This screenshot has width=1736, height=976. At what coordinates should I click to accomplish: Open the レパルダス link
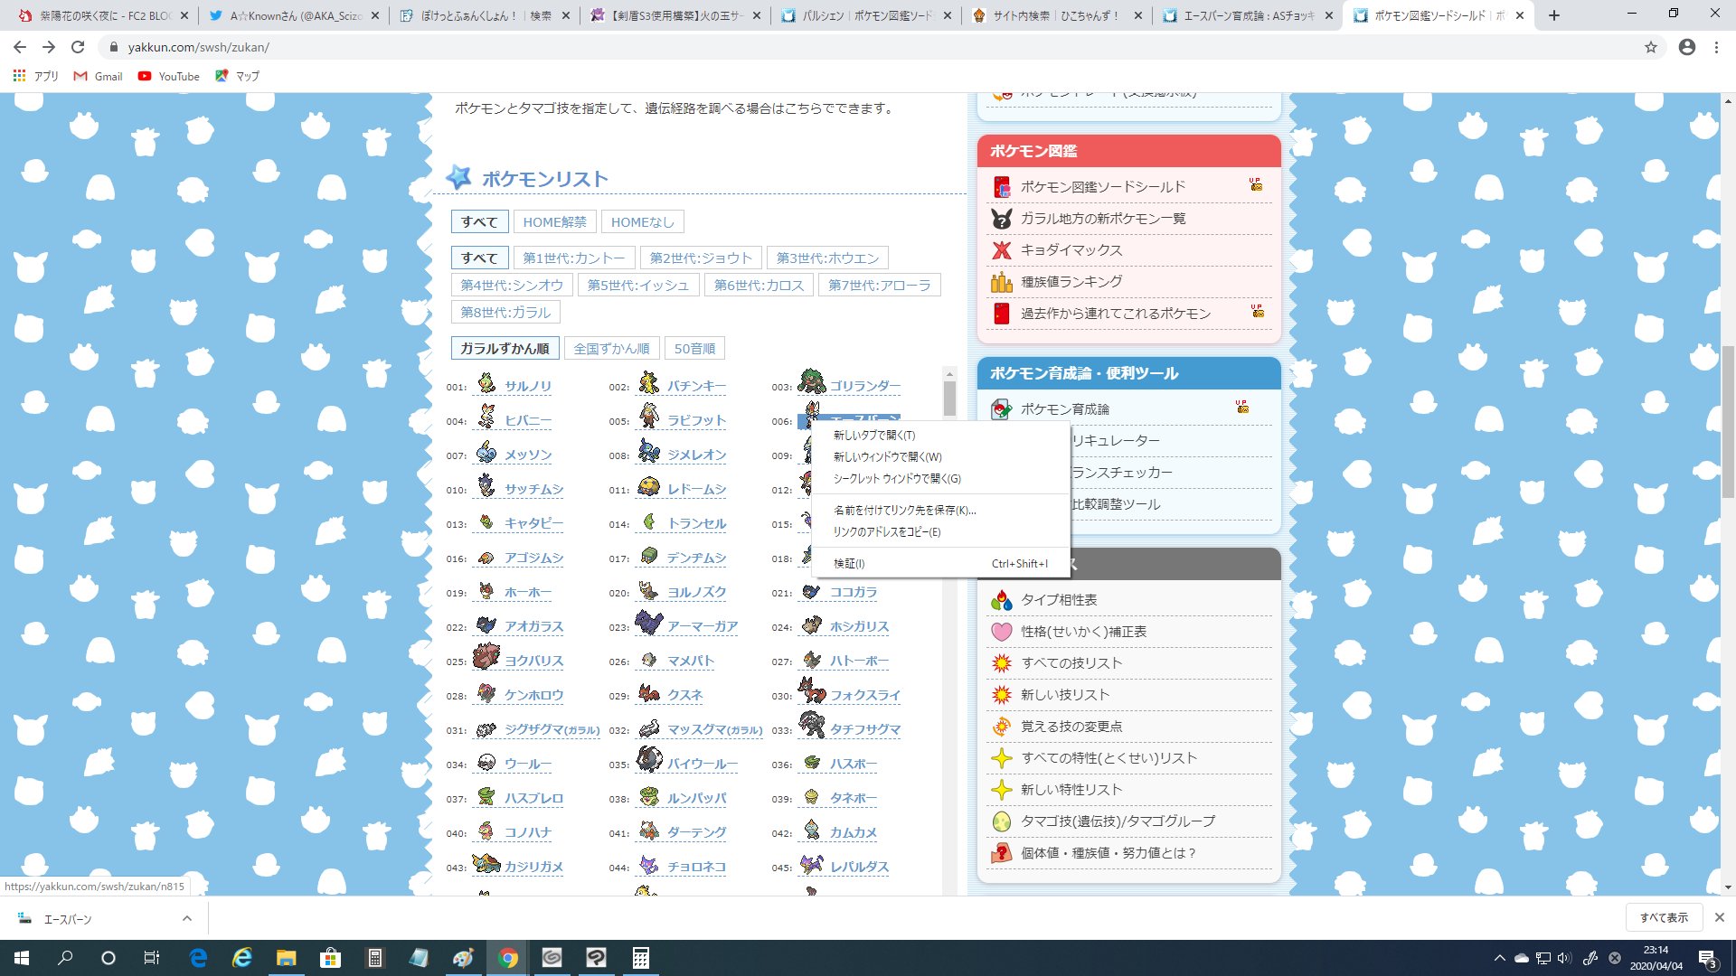(x=859, y=868)
